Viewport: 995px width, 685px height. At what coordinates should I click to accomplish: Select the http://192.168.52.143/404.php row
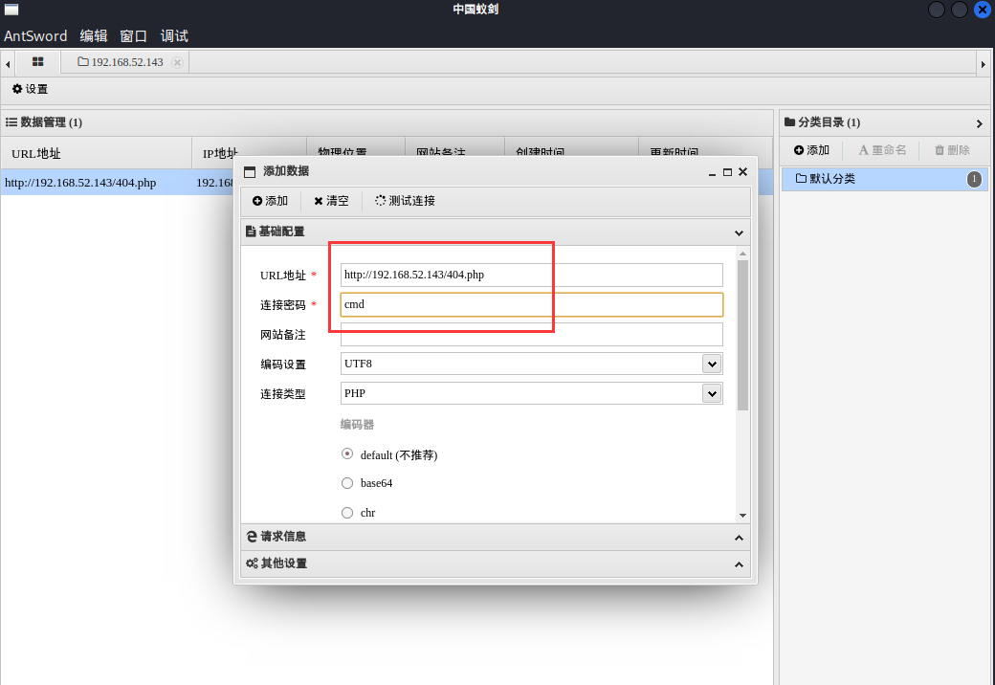click(x=118, y=183)
